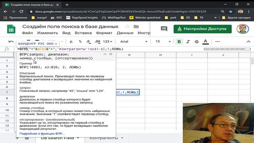Viewport: 254px width, 143px height.
Task: Select row 12 header
Action: [7, 121]
